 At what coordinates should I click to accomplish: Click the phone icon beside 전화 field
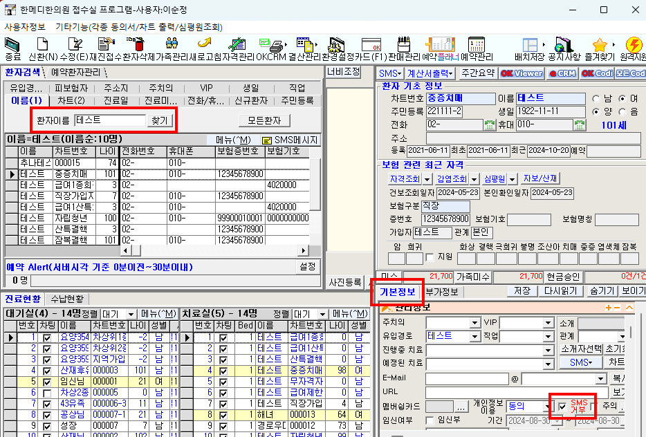click(x=490, y=124)
